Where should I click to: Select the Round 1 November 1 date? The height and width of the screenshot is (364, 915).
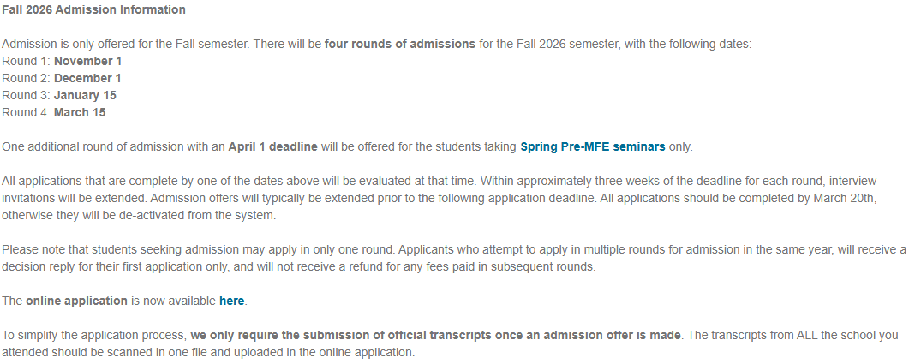coord(87,61)
